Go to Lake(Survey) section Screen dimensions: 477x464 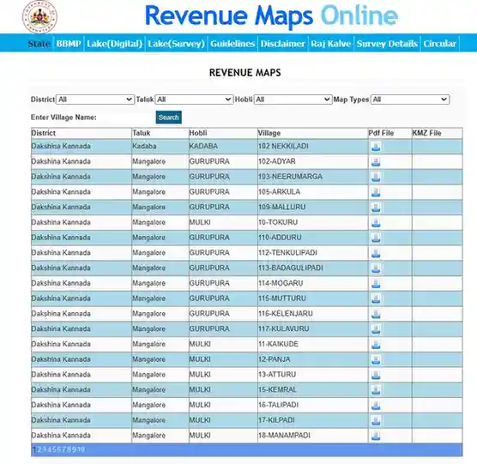pyautogui.click(x=176, y=44)
